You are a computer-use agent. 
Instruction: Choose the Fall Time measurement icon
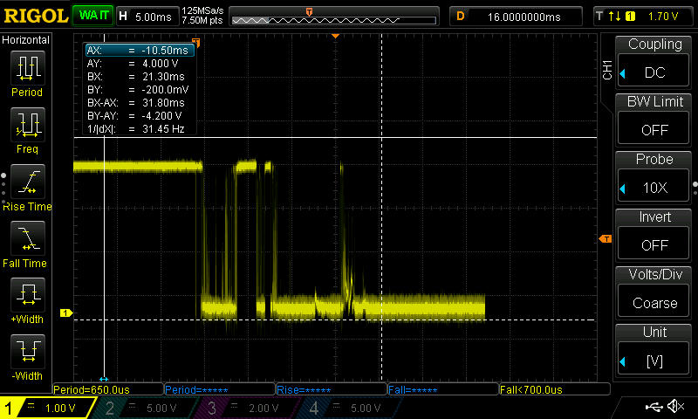[x=27, y=239]
